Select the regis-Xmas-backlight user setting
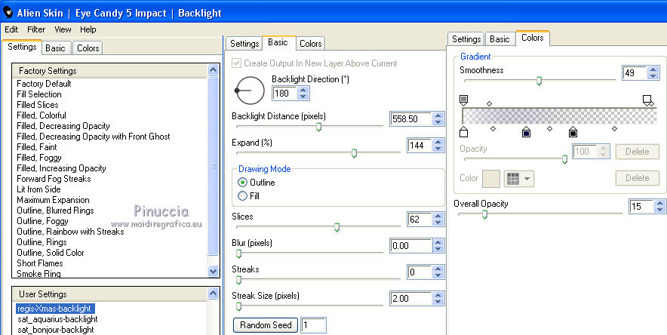The width and height of the screenshot is (667, 335). 55,309
